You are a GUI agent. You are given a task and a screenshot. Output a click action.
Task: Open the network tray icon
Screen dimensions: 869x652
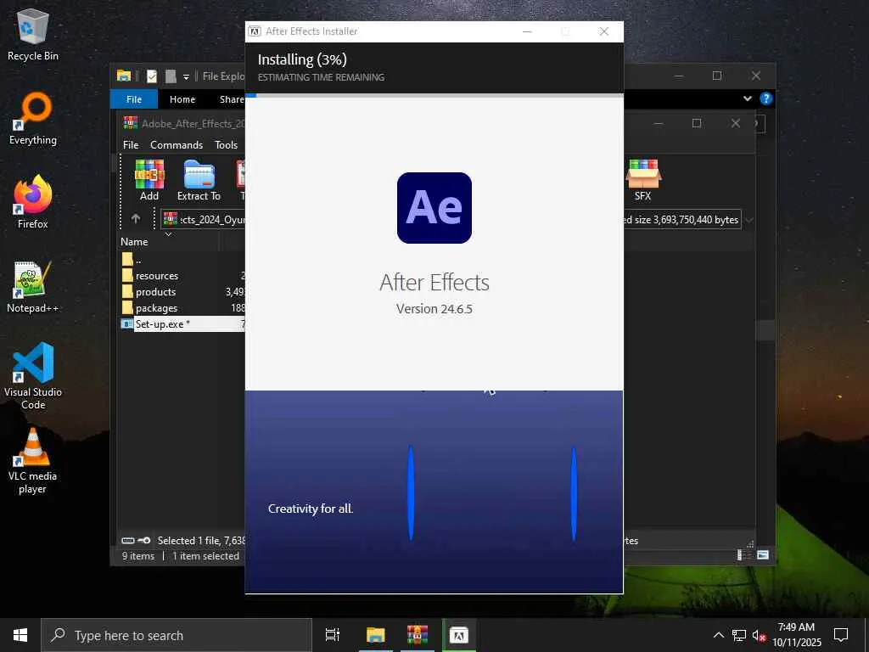(739, 635)
